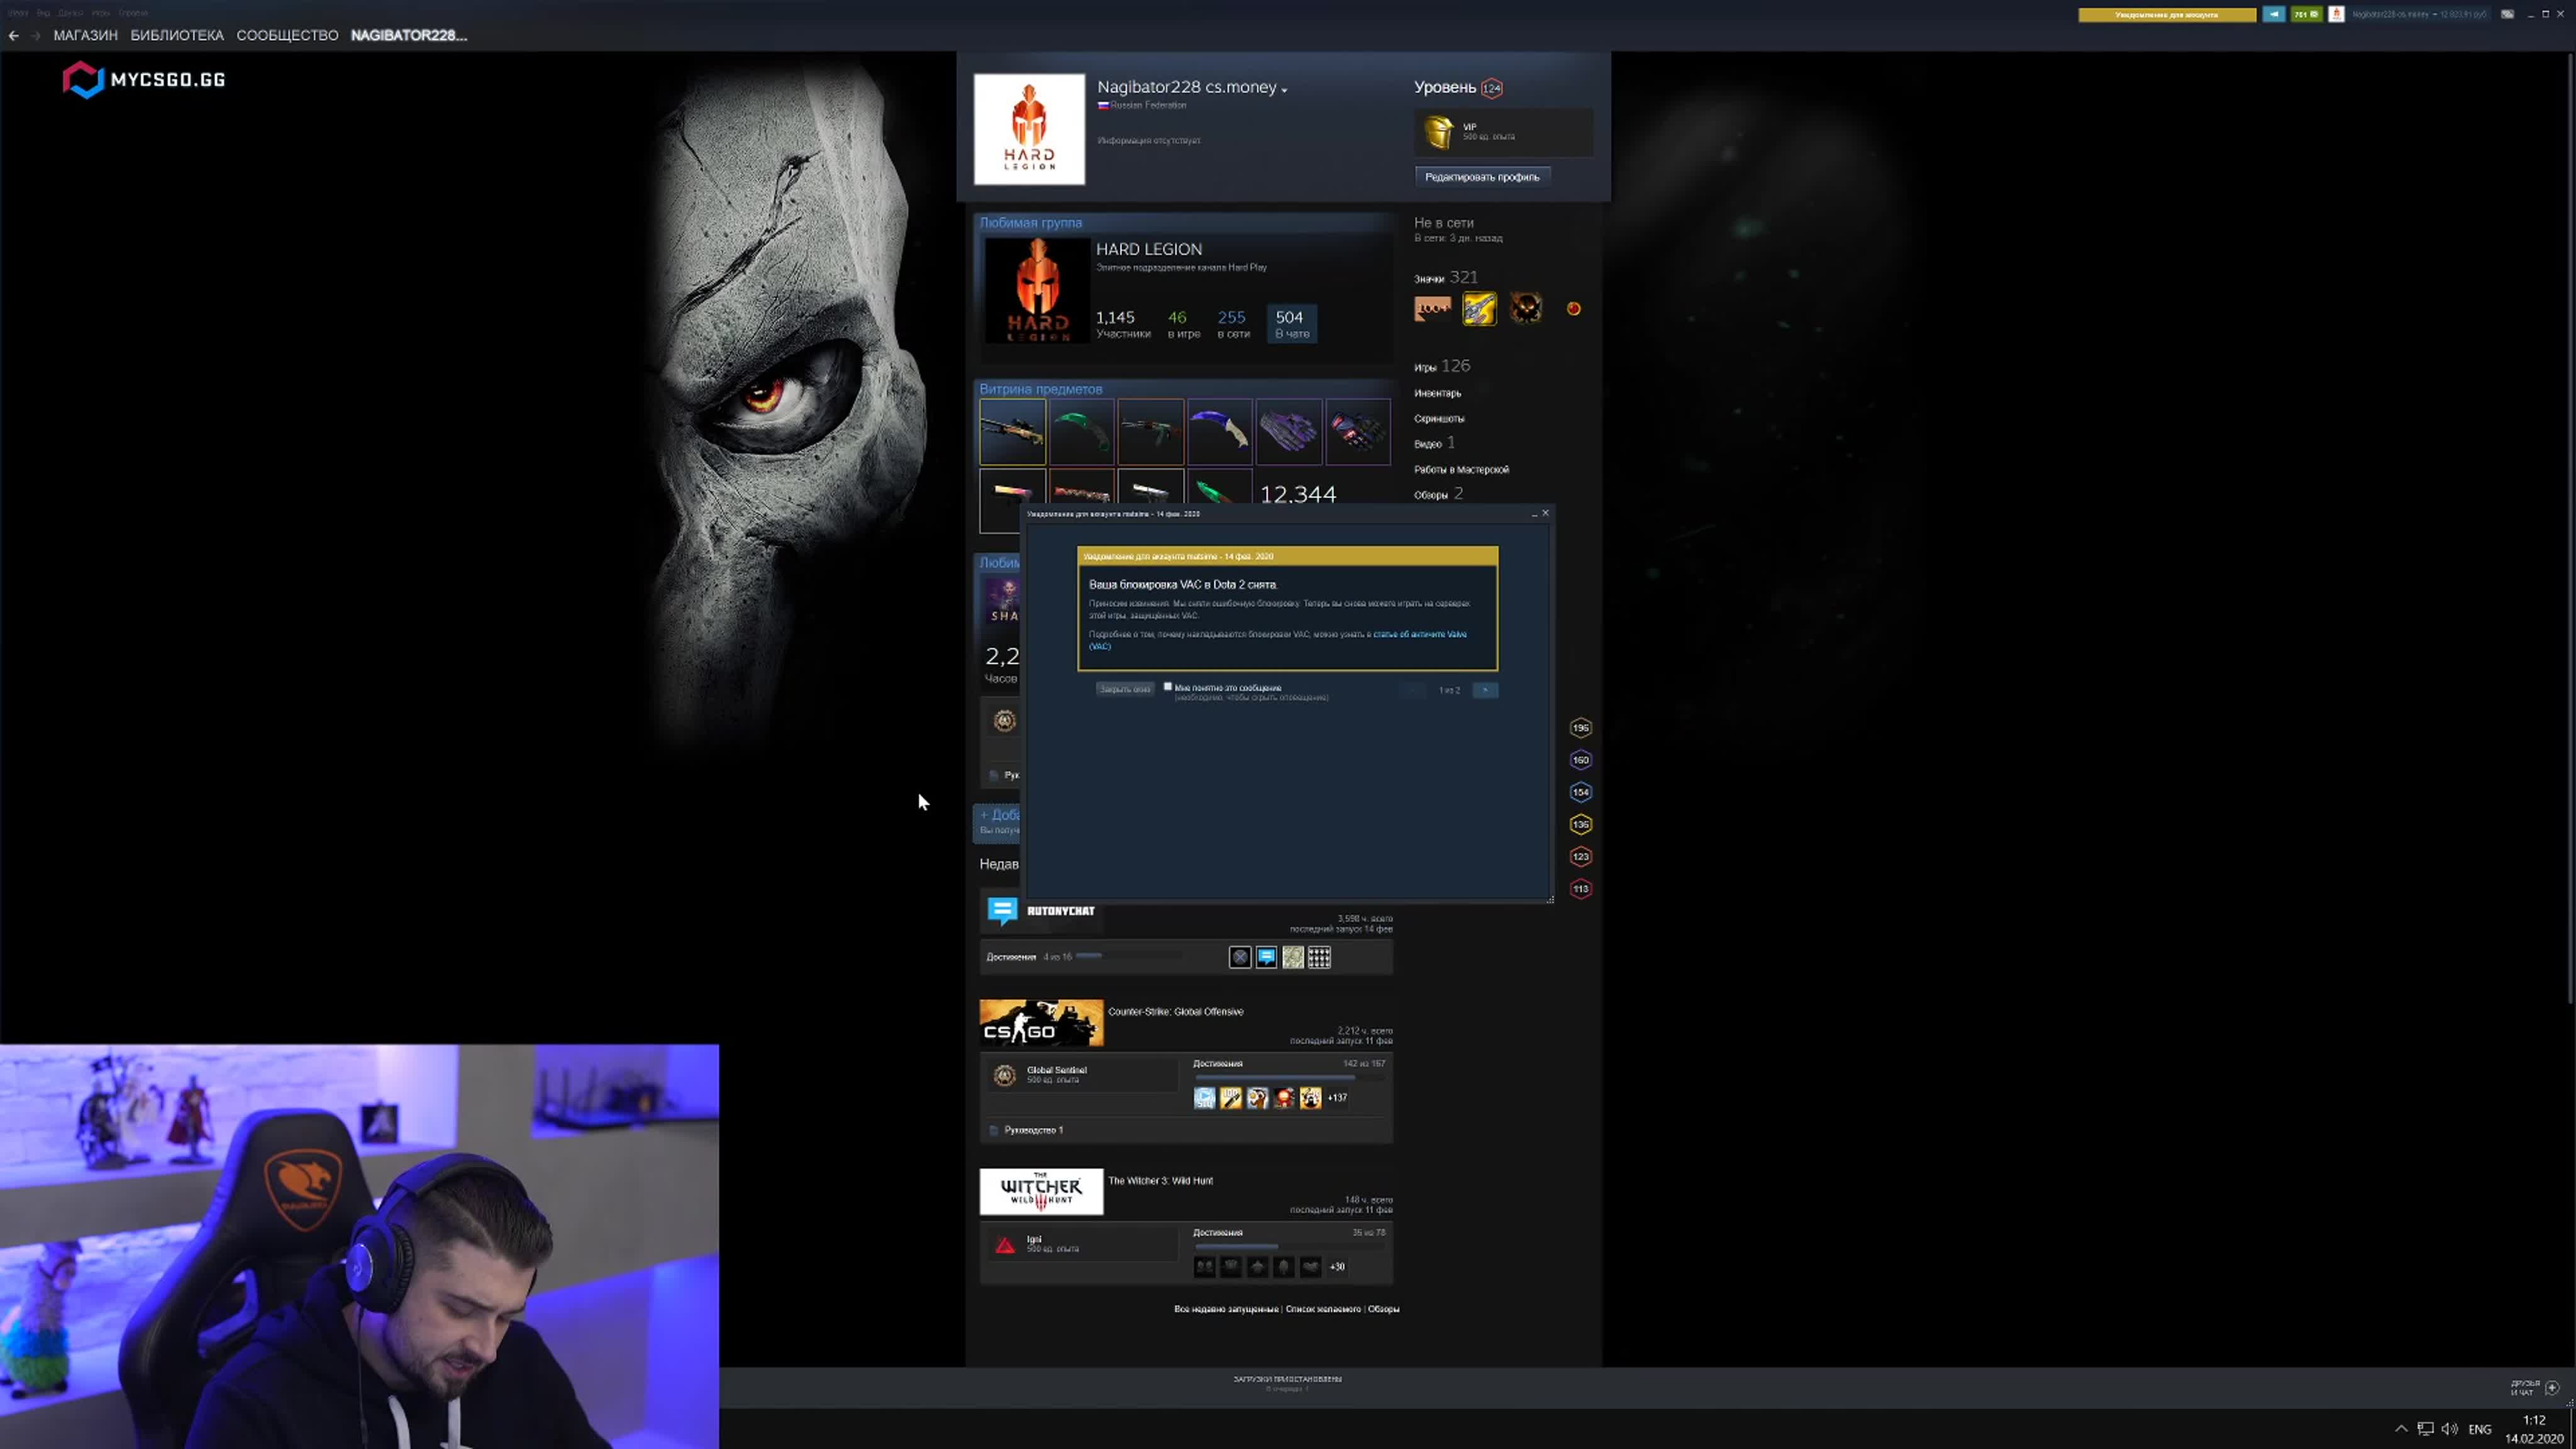Click the Закрыть окно button in notification
Image resolution: width=2576 pixels, height=1449 pixels.
[1125, 689]
